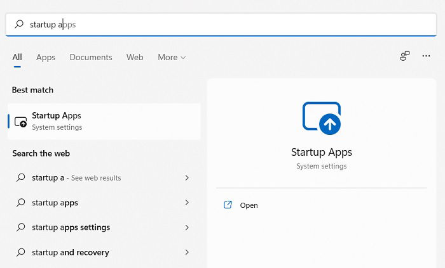The image size is (445, 268).
Task: Click the 'Startup Apps' title in preview pane
Action: point(322,153)
